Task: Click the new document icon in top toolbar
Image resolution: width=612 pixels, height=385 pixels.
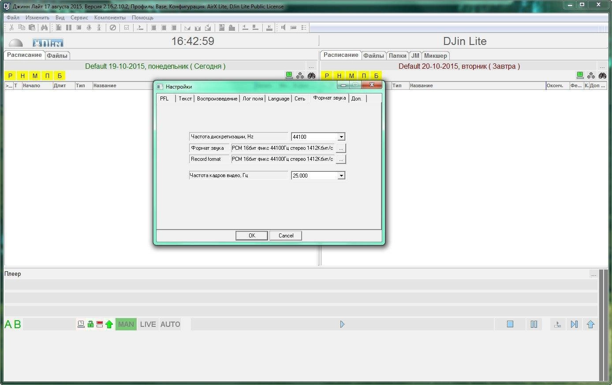Action: [58, 27]
